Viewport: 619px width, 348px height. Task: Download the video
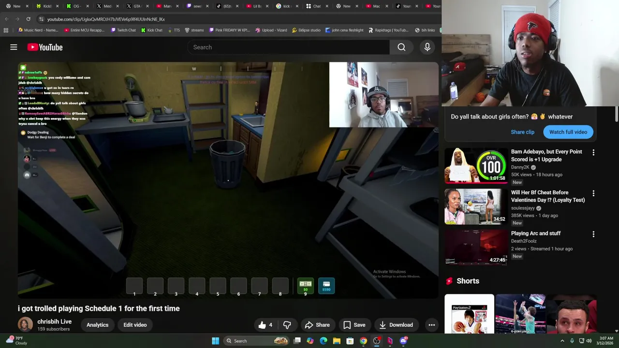click(396, 325)
